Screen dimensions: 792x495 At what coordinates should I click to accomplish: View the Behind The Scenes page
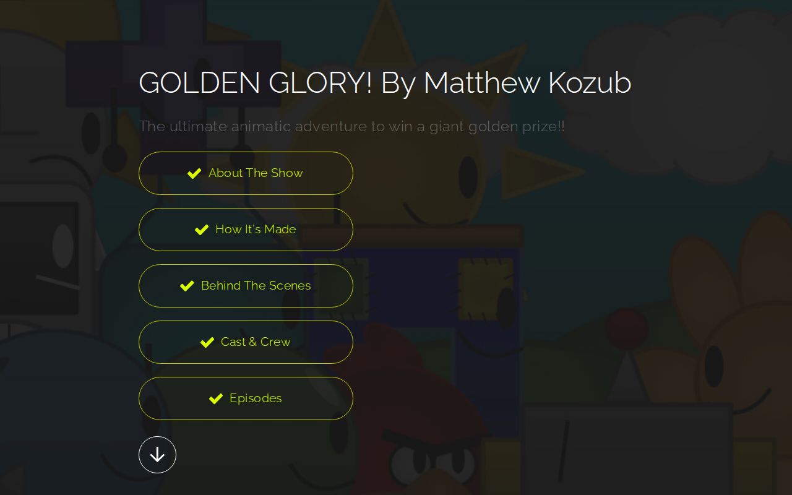click(x=246, y=286)
